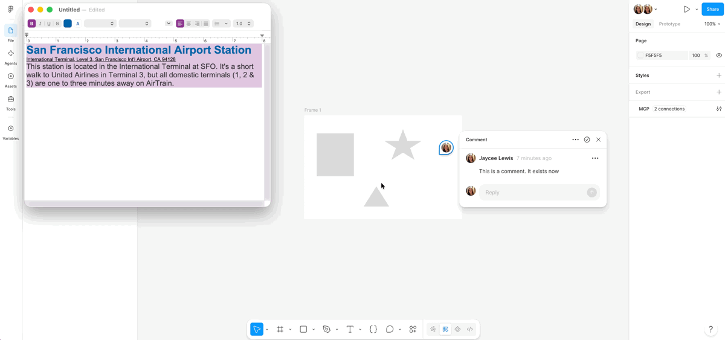Select the triangle shape on canvas

376,197
